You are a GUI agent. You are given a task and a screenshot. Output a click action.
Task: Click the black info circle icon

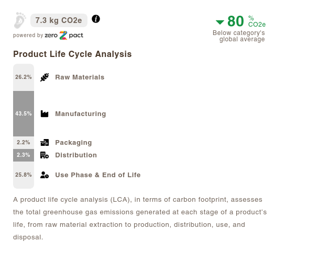(96, 19)
